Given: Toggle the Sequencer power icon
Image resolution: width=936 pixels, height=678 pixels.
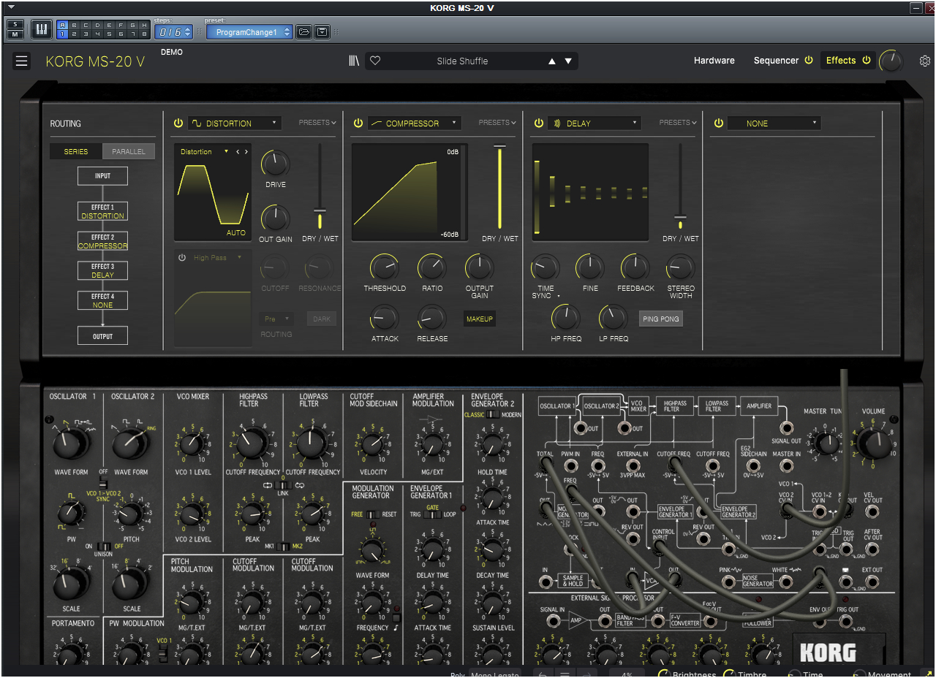Looking at the screenshot, I should click(x=809, y=61).
